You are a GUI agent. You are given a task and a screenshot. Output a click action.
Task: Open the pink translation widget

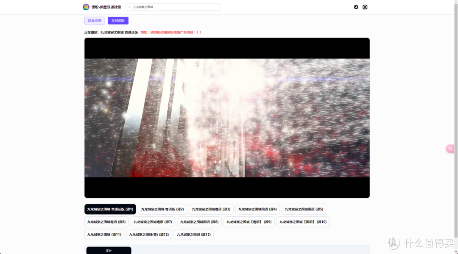coord(449,149)
